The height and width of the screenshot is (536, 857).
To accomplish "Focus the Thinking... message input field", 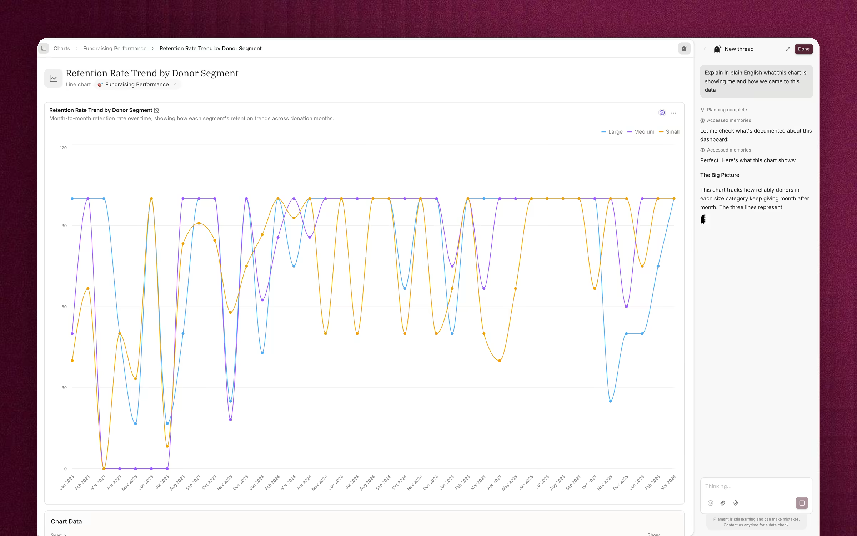I will (756, 486).
